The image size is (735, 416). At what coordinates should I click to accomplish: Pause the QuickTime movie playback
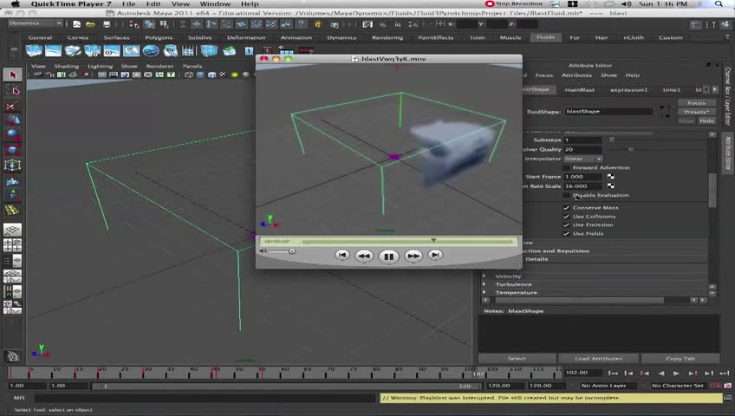point(388,256)
